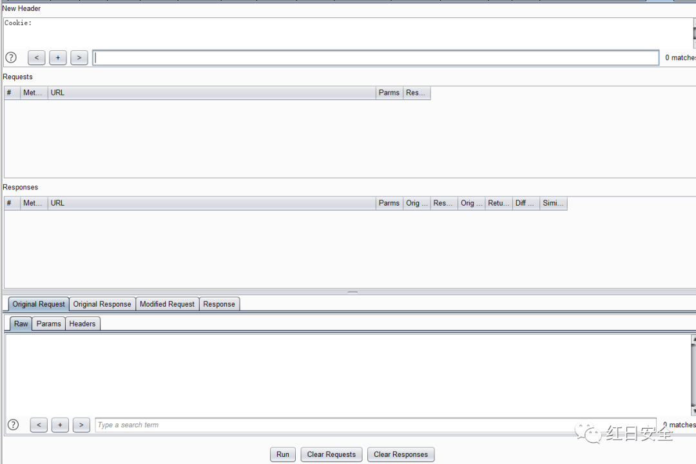Select the Headers view tab
The width and height of the screenshot is (696, 464).
[x=82, y=324]
